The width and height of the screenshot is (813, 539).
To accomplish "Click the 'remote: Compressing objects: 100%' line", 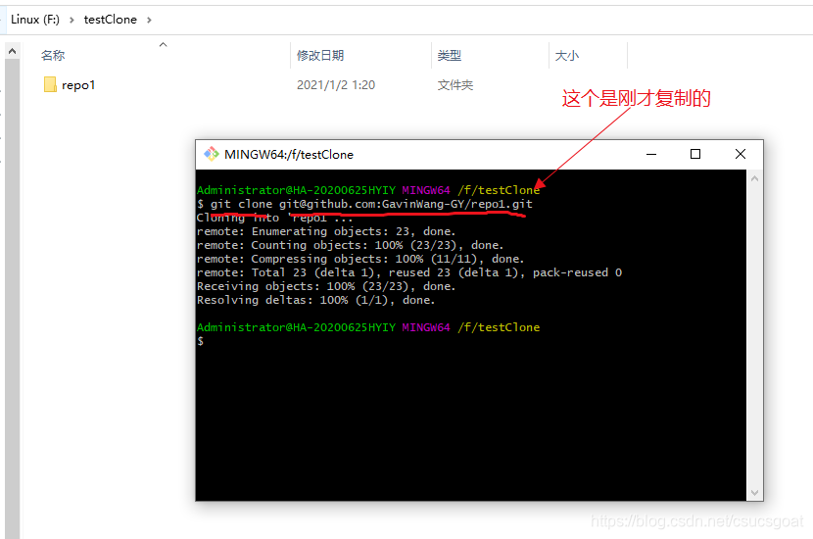I will (360, 259).
